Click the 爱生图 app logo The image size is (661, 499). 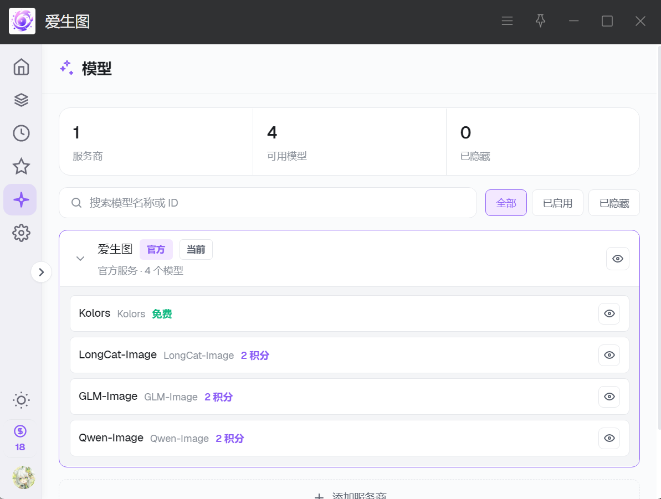[x=22, y=21]
